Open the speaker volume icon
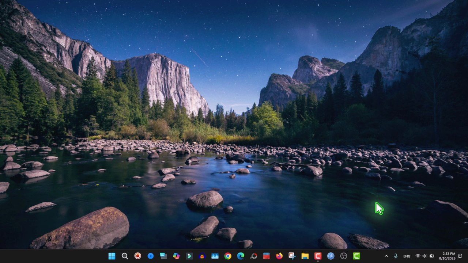 (x=424, y=256)
